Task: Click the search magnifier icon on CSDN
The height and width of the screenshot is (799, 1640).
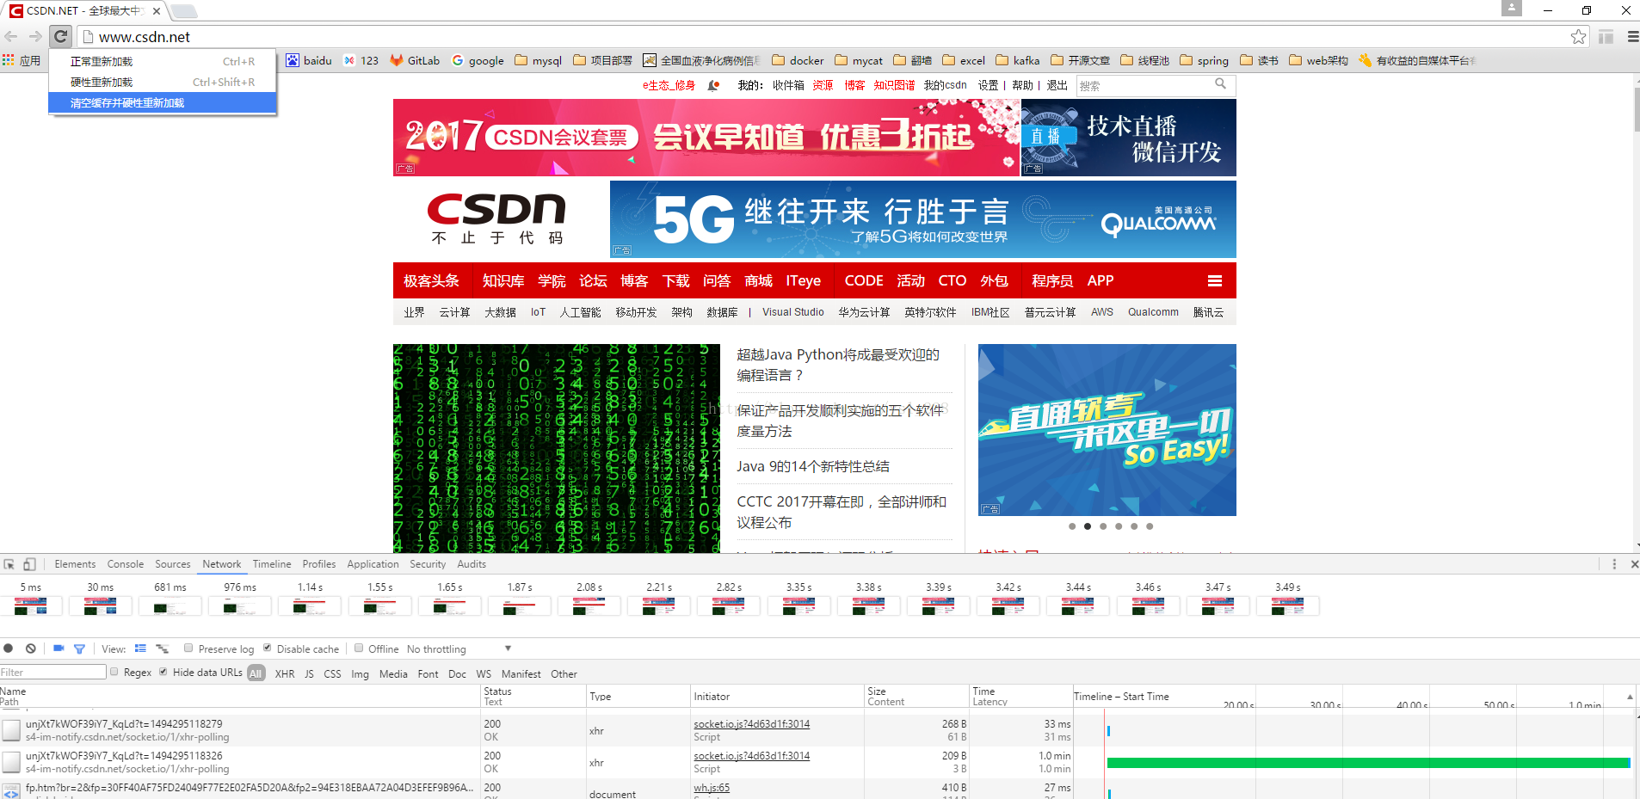Action: coord(1220,83)
